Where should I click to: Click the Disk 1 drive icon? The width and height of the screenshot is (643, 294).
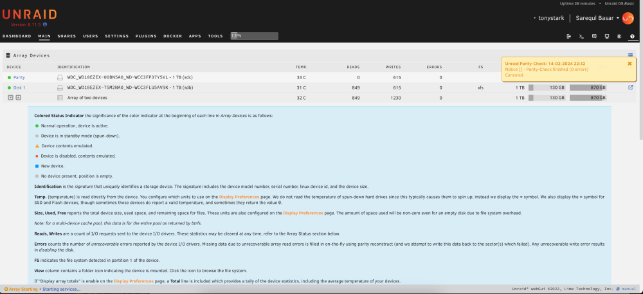[x=60, y=87]
